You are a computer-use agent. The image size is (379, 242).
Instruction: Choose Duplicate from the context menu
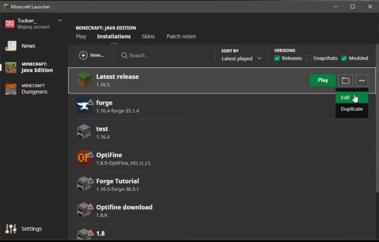coord(352,109)
